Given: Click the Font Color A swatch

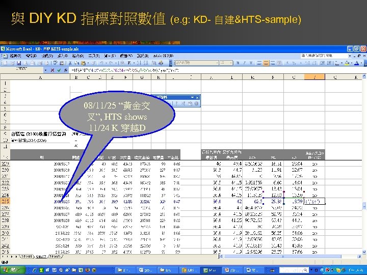Looking at the screenshot, I should [357, 63].
